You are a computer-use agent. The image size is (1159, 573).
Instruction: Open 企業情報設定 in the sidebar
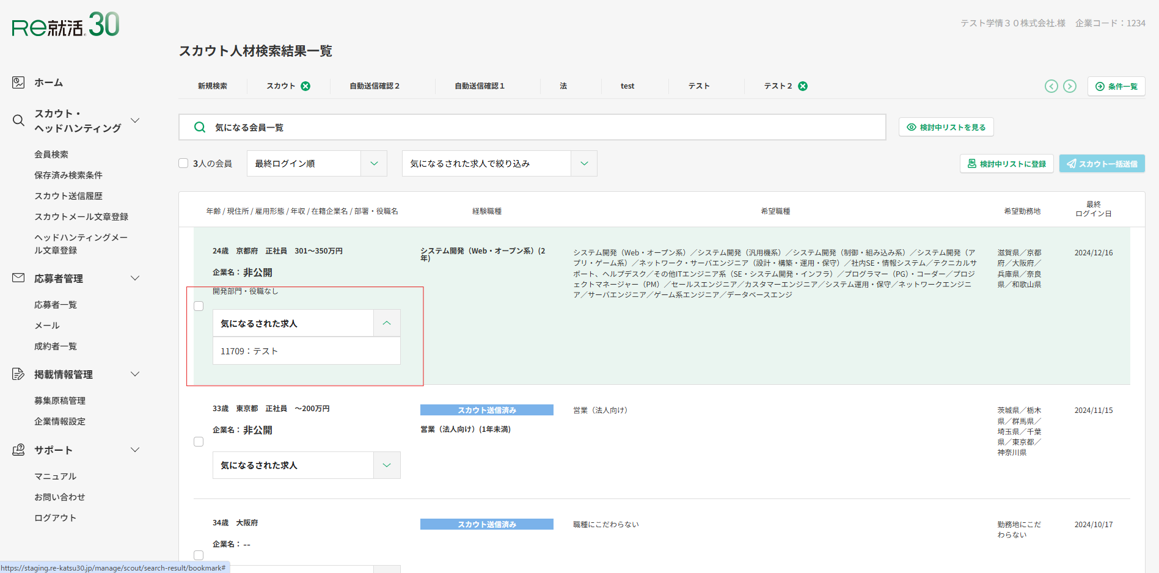point(60,422)
